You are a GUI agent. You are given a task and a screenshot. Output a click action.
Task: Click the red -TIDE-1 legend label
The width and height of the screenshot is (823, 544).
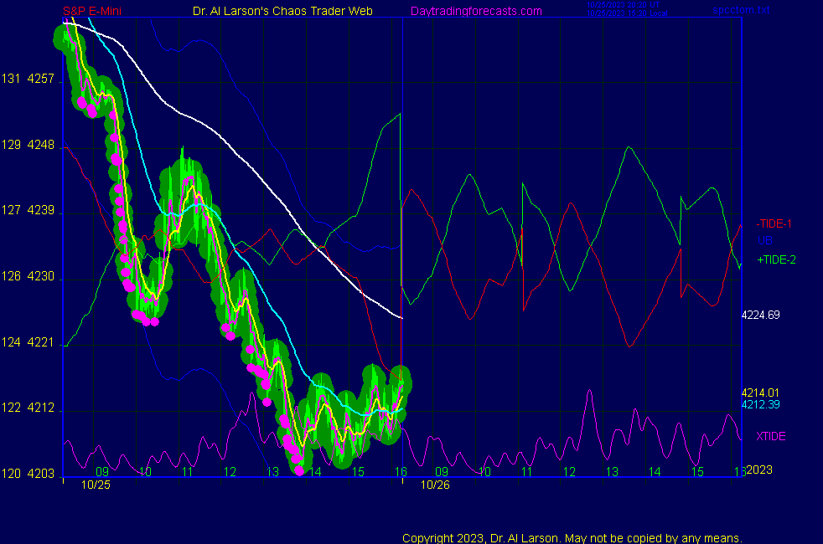(x=774, y=223)
